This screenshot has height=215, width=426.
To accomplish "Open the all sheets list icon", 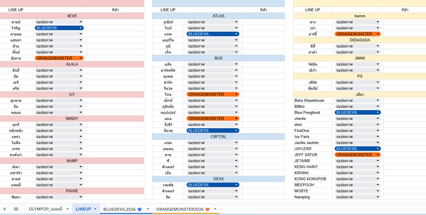I will click(x=16, y=209).
